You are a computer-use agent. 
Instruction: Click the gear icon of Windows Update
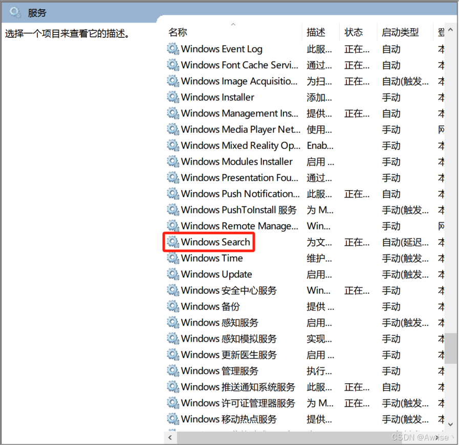coord(173,274)
